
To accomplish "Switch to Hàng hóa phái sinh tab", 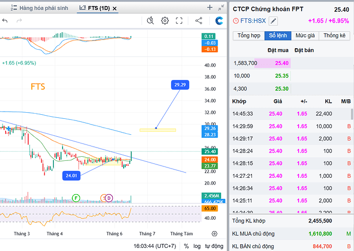I will [x=40, y=8].
